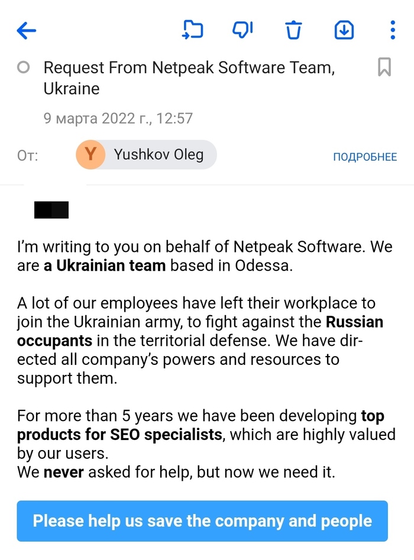
Task: Delete the email with the trash icon
Action: (293, 30)
